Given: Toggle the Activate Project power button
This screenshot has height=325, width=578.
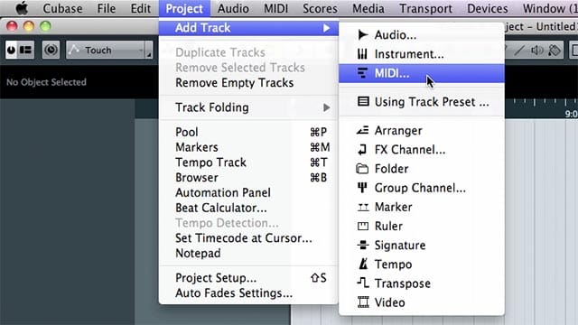Looking at the screenshot, I should [x=12, y=50].
